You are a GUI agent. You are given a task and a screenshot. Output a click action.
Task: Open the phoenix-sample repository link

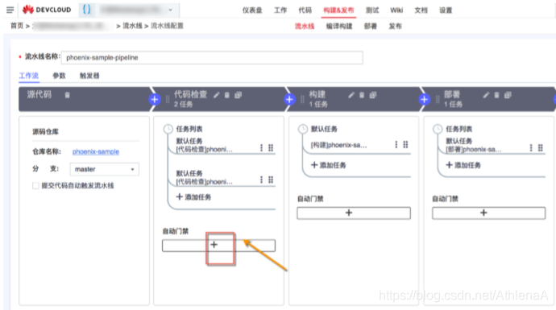click(96, 151)
